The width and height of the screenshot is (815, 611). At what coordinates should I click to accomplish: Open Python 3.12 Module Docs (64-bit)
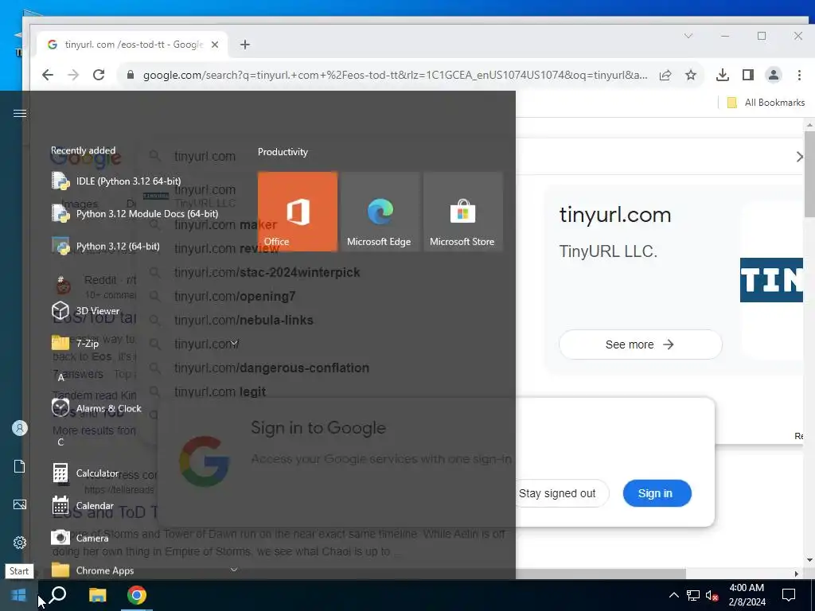click(135, 213)
